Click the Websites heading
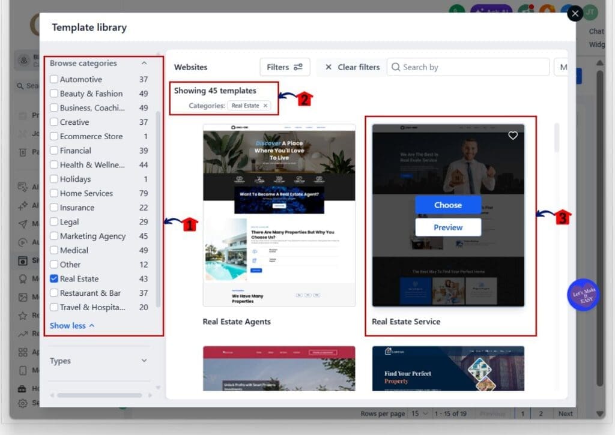This screenshot has height=435, width=615. (x=190, y=67)
